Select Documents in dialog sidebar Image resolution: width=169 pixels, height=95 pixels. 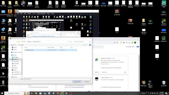coord(16,61)
